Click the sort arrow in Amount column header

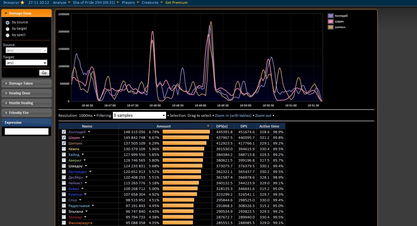208,126
